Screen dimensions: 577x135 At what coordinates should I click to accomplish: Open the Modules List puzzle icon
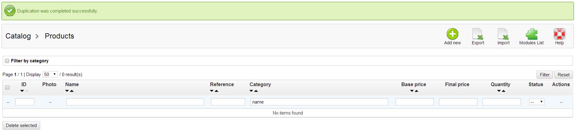coord(531,34)
